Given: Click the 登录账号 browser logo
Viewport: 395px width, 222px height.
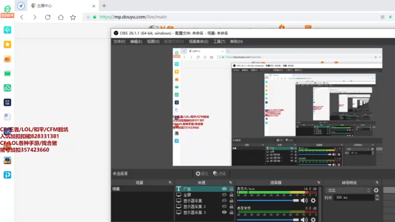Looking at the screenshot, I should 7,11.
